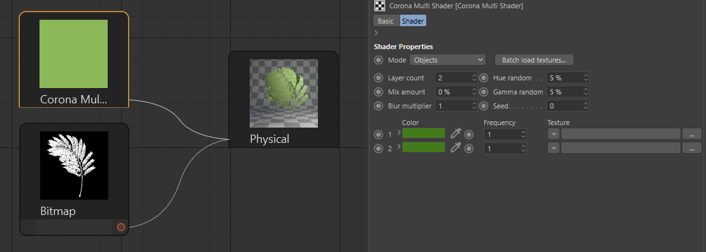Open the Mode dropdown set to Objects
This screenshot has width=706, height=252.
click(x=447, y=60)
